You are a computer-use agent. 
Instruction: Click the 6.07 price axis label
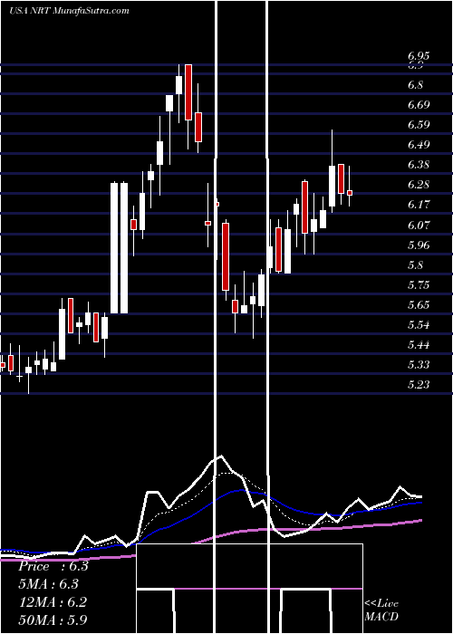[419, 225]
